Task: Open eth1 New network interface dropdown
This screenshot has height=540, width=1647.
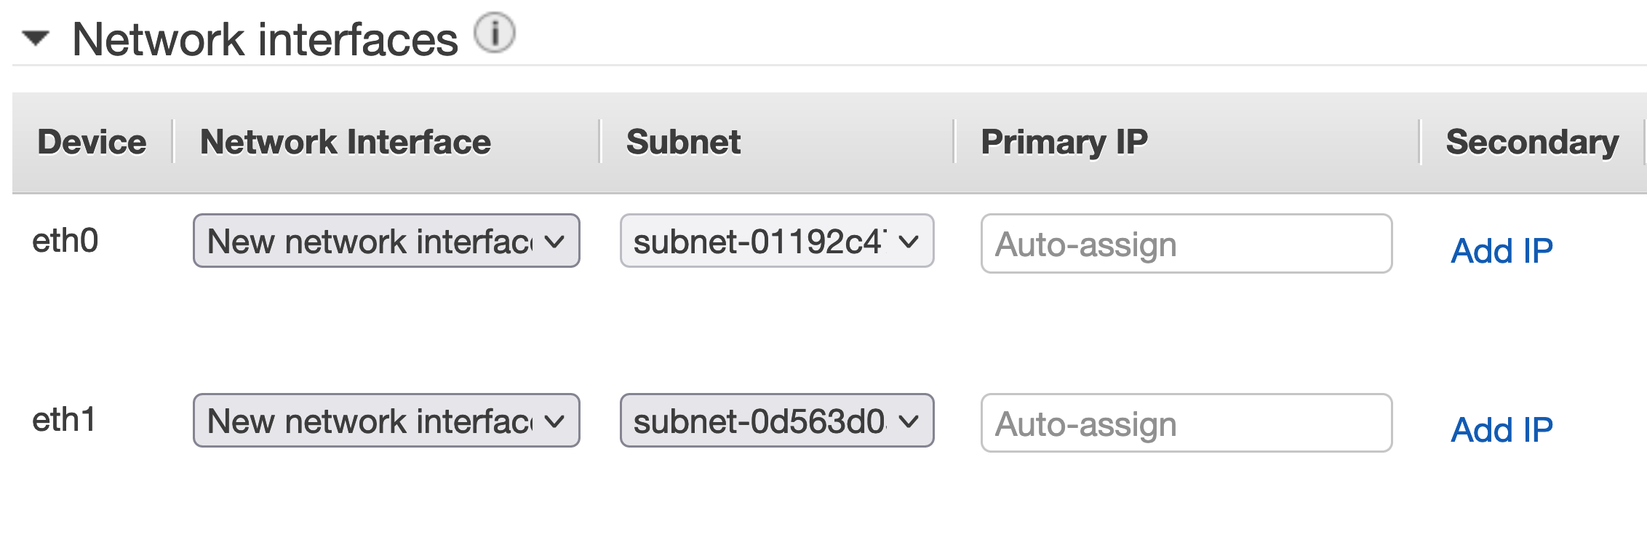Action: [386, 421]
